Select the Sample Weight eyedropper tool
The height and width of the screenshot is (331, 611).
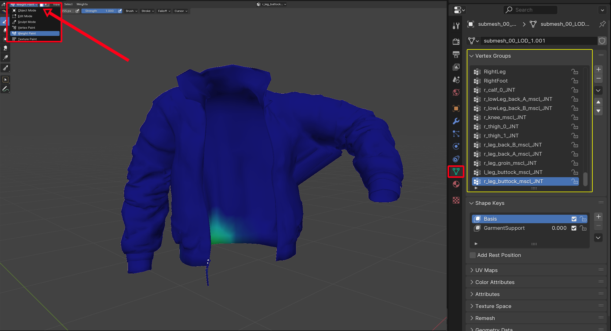pos(5,68)
